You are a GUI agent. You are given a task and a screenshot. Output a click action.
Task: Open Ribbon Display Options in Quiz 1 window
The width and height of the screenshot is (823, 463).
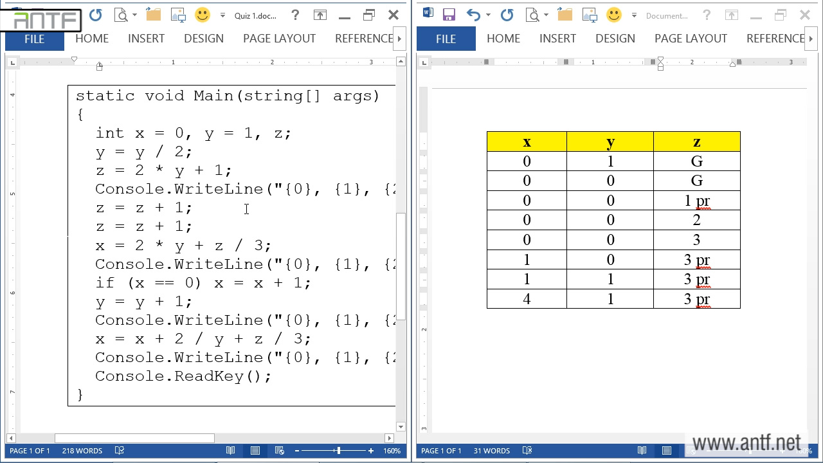tap(320, 15)
